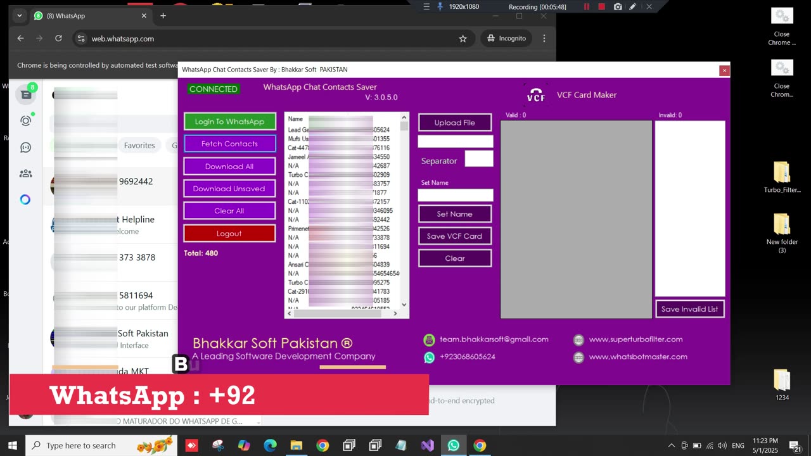811x456 pixels.
Task: Take a screenshot with recorder camera icon
Action: [x=618, y=6]
